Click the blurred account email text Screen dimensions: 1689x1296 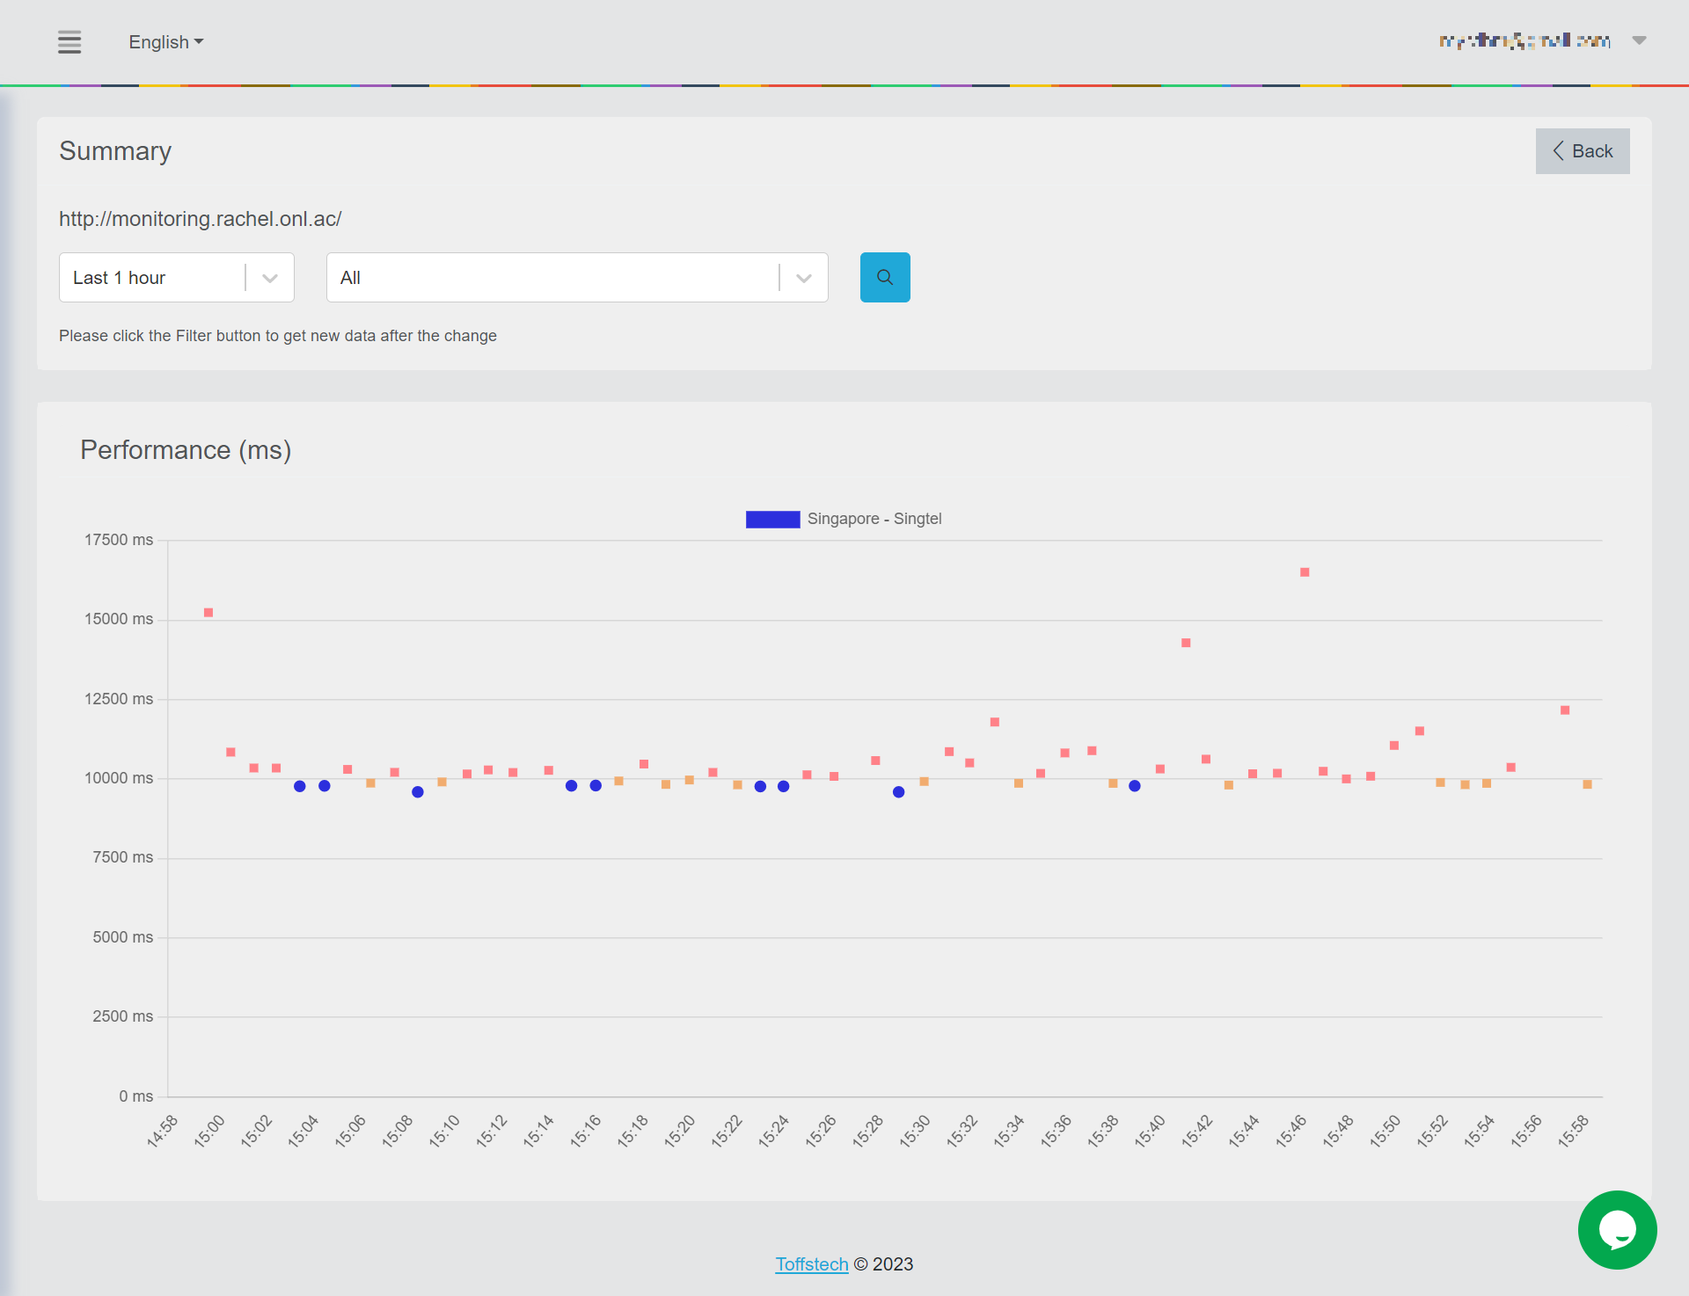[x=1524, y=40]
